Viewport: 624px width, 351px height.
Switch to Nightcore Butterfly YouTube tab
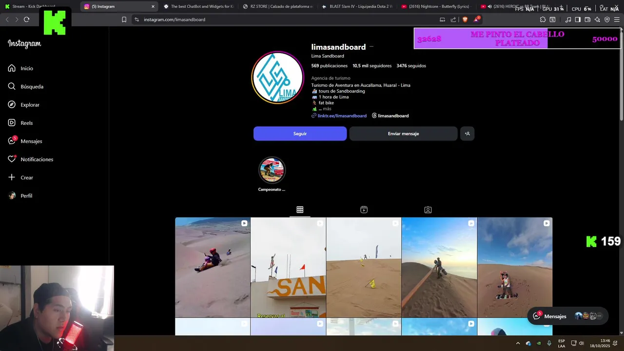coord(436,6)
